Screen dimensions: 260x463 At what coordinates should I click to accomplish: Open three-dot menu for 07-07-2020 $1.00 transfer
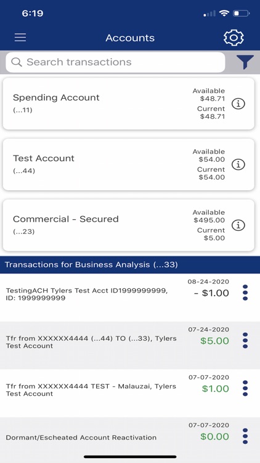coord(245,388)
